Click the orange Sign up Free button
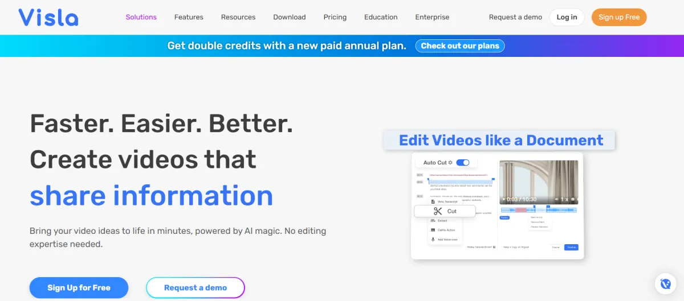This screenshot has height=301, width=684. pos(619,17)
